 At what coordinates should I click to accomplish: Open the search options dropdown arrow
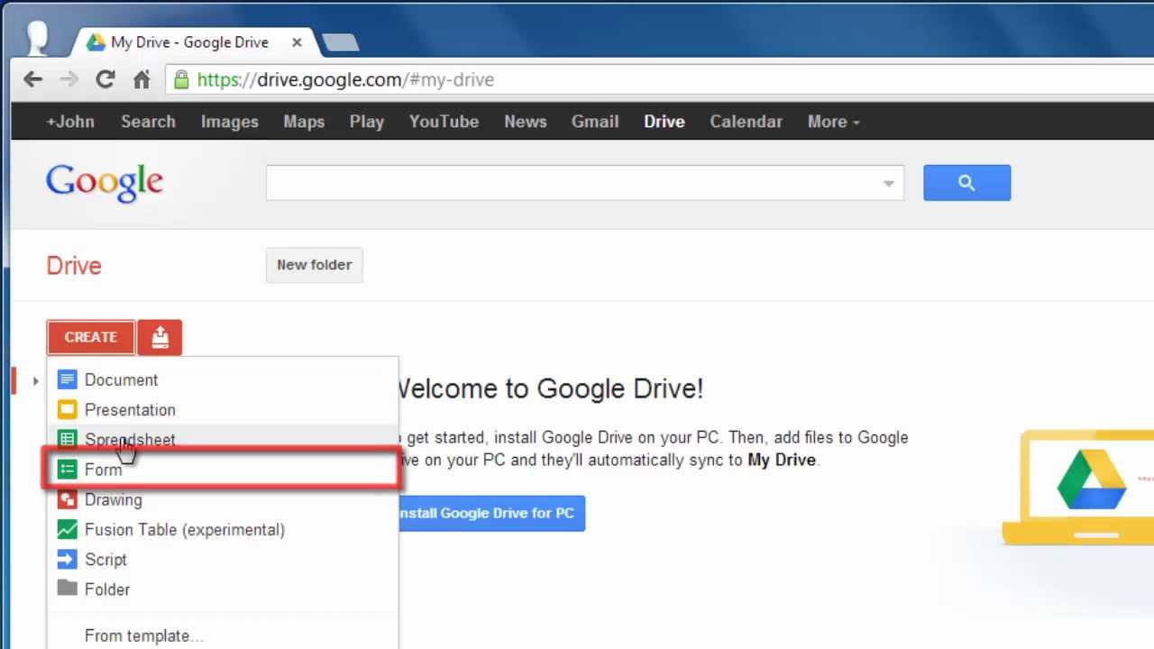[x=888, y=183]
